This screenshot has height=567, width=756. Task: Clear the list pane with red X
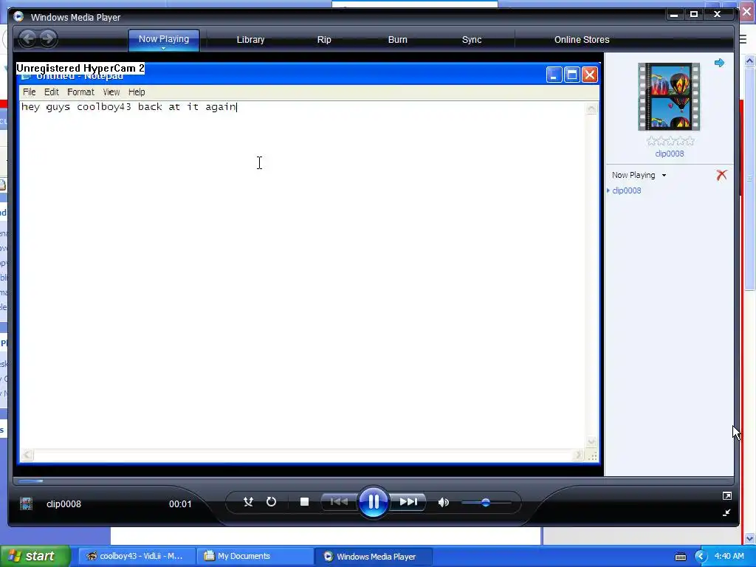721,175
